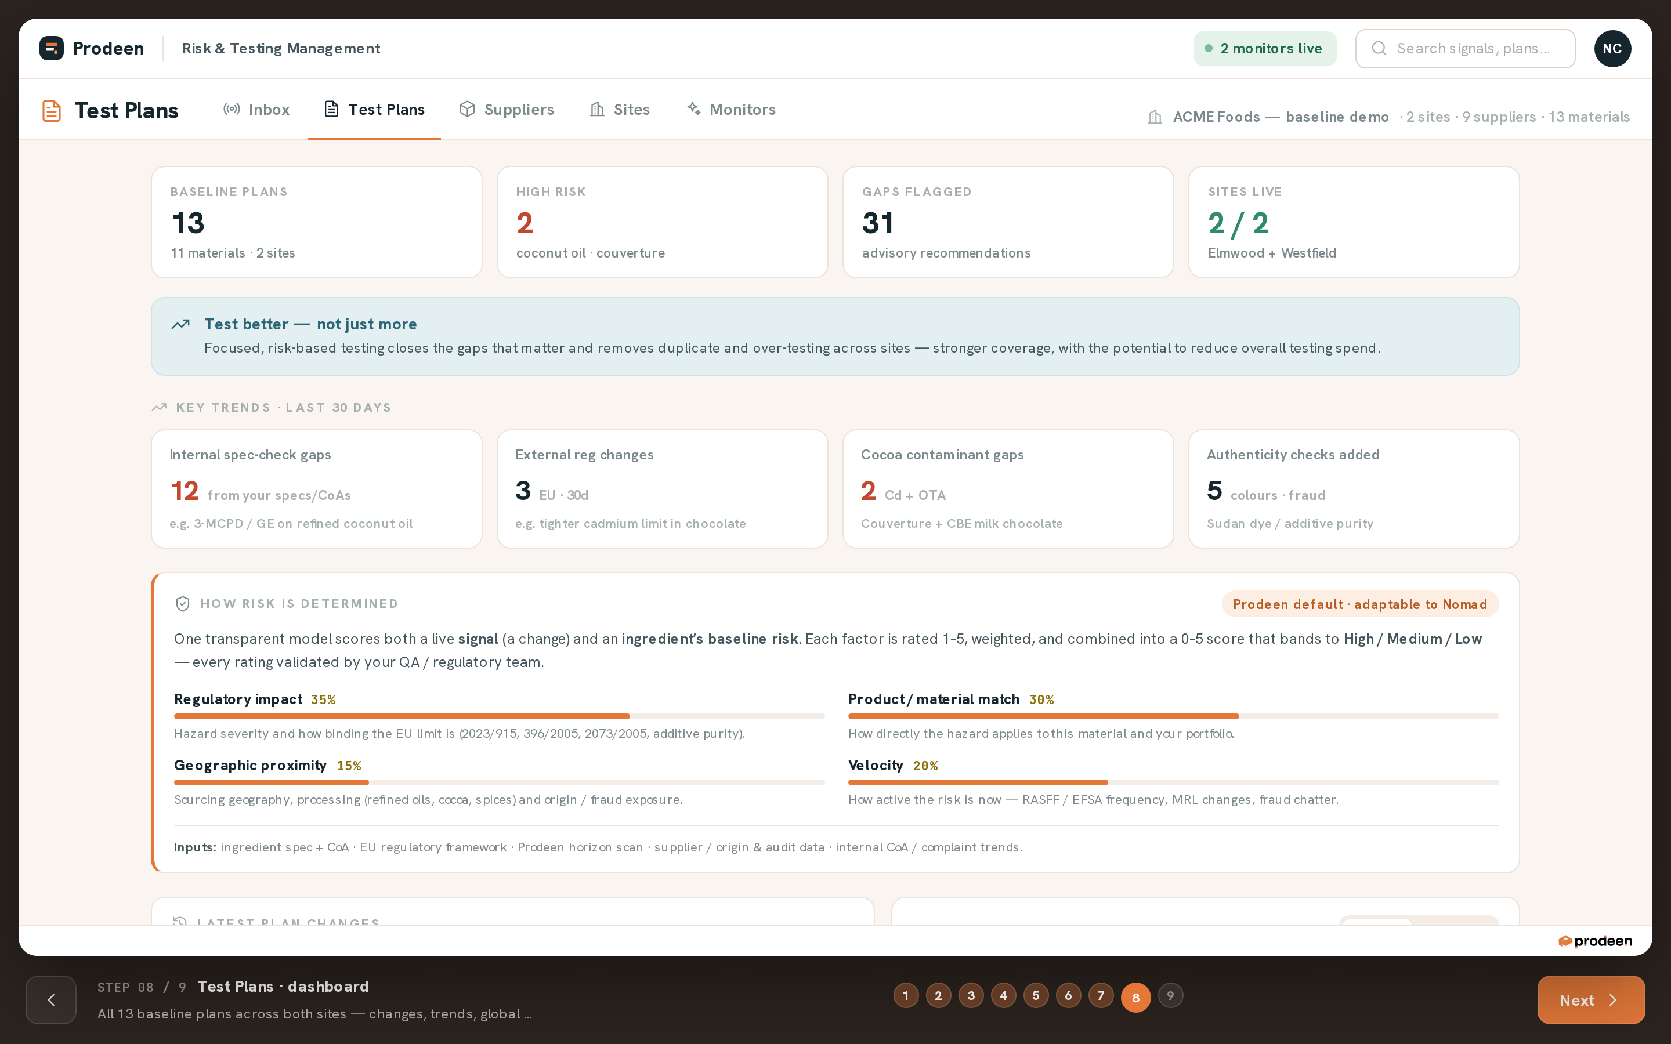Click the text coconut oil · couverture
Screen dimensions: 1671x1044
(591, 253)
